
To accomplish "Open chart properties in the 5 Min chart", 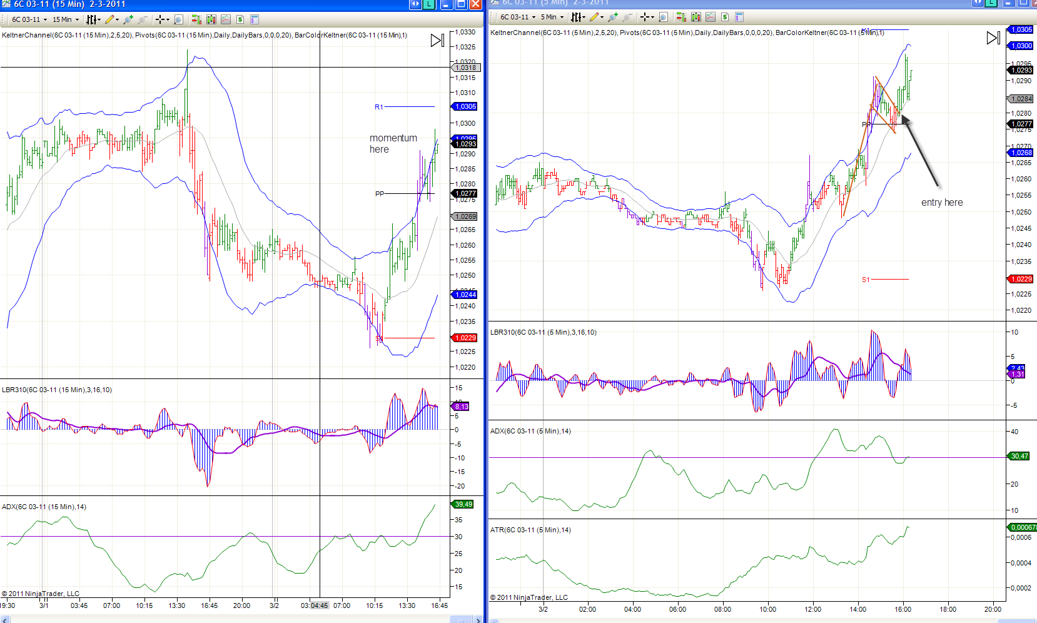I will tap(739, 17).
